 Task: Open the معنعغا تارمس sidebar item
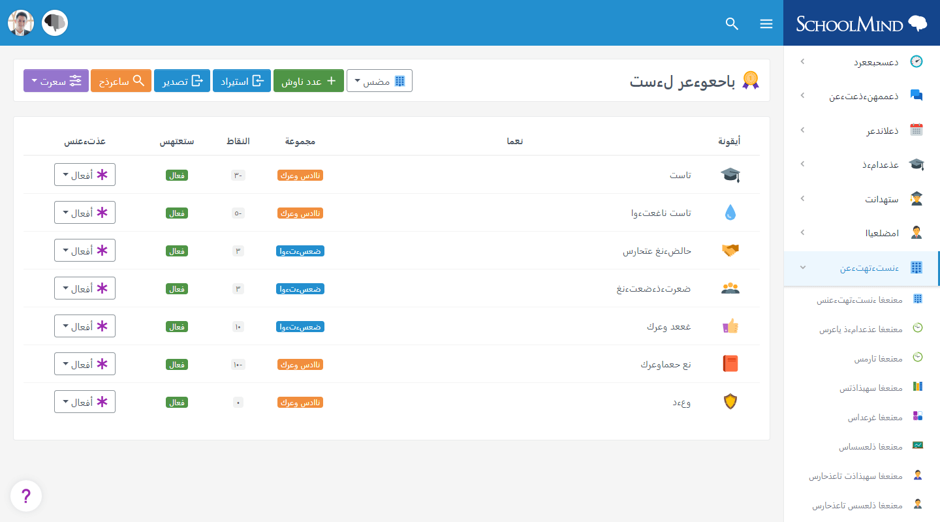pos(878,358)
